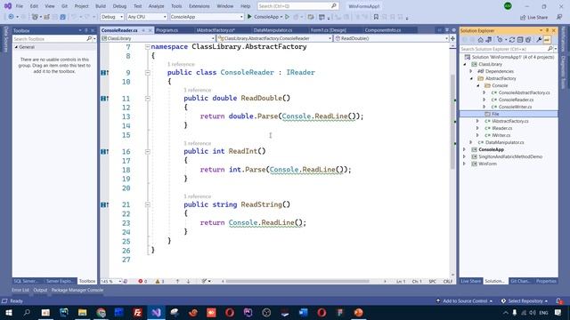Open the ClassLibrary.AbstractFactory.ConsoleReader type dropdown
This screenshot has height=320, width=570.
274,38
